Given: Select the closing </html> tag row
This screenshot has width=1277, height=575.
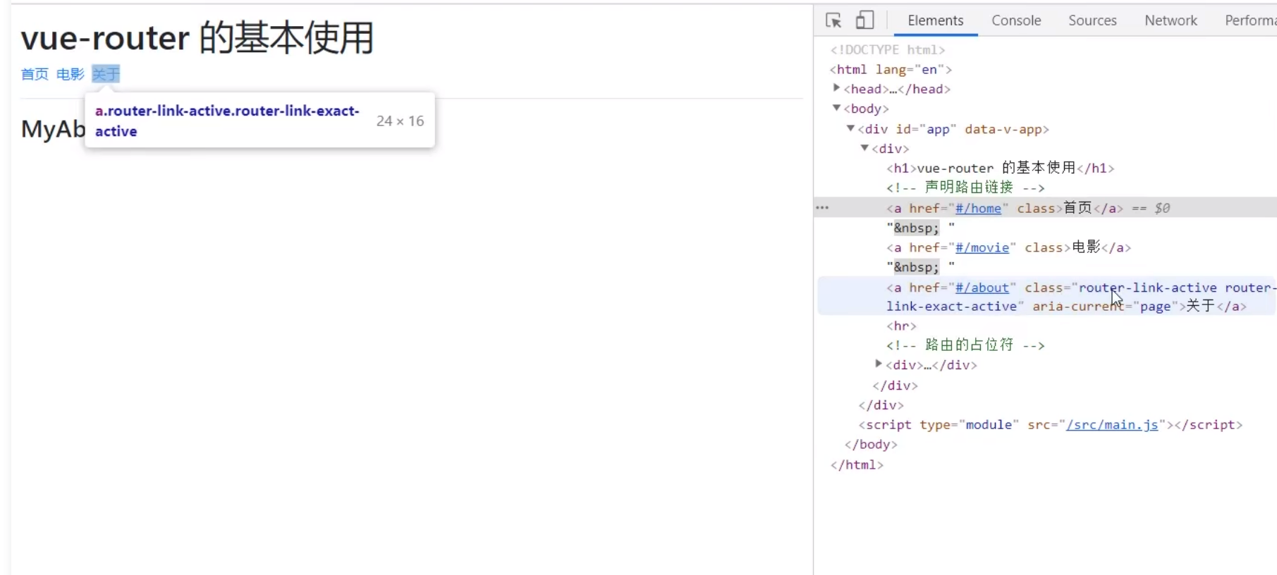Looking at the screenshot, I should point(857,465).
